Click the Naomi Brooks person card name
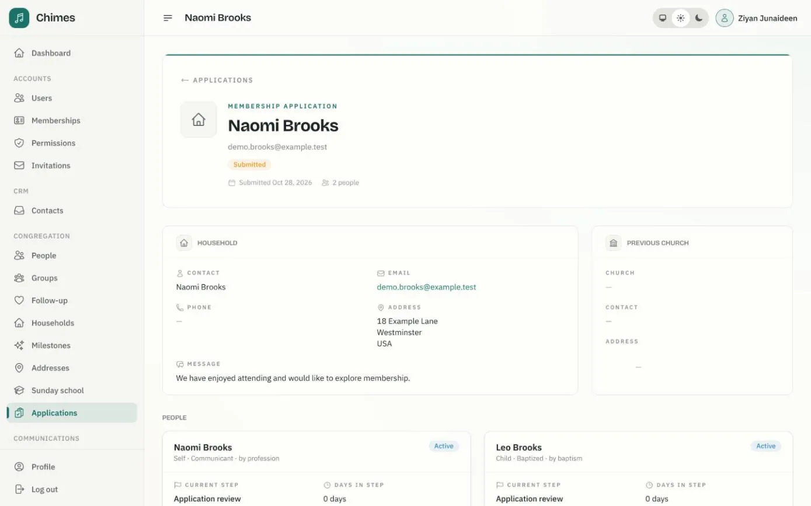This screenshot has width=811, height=506. [x=203, y=447]
